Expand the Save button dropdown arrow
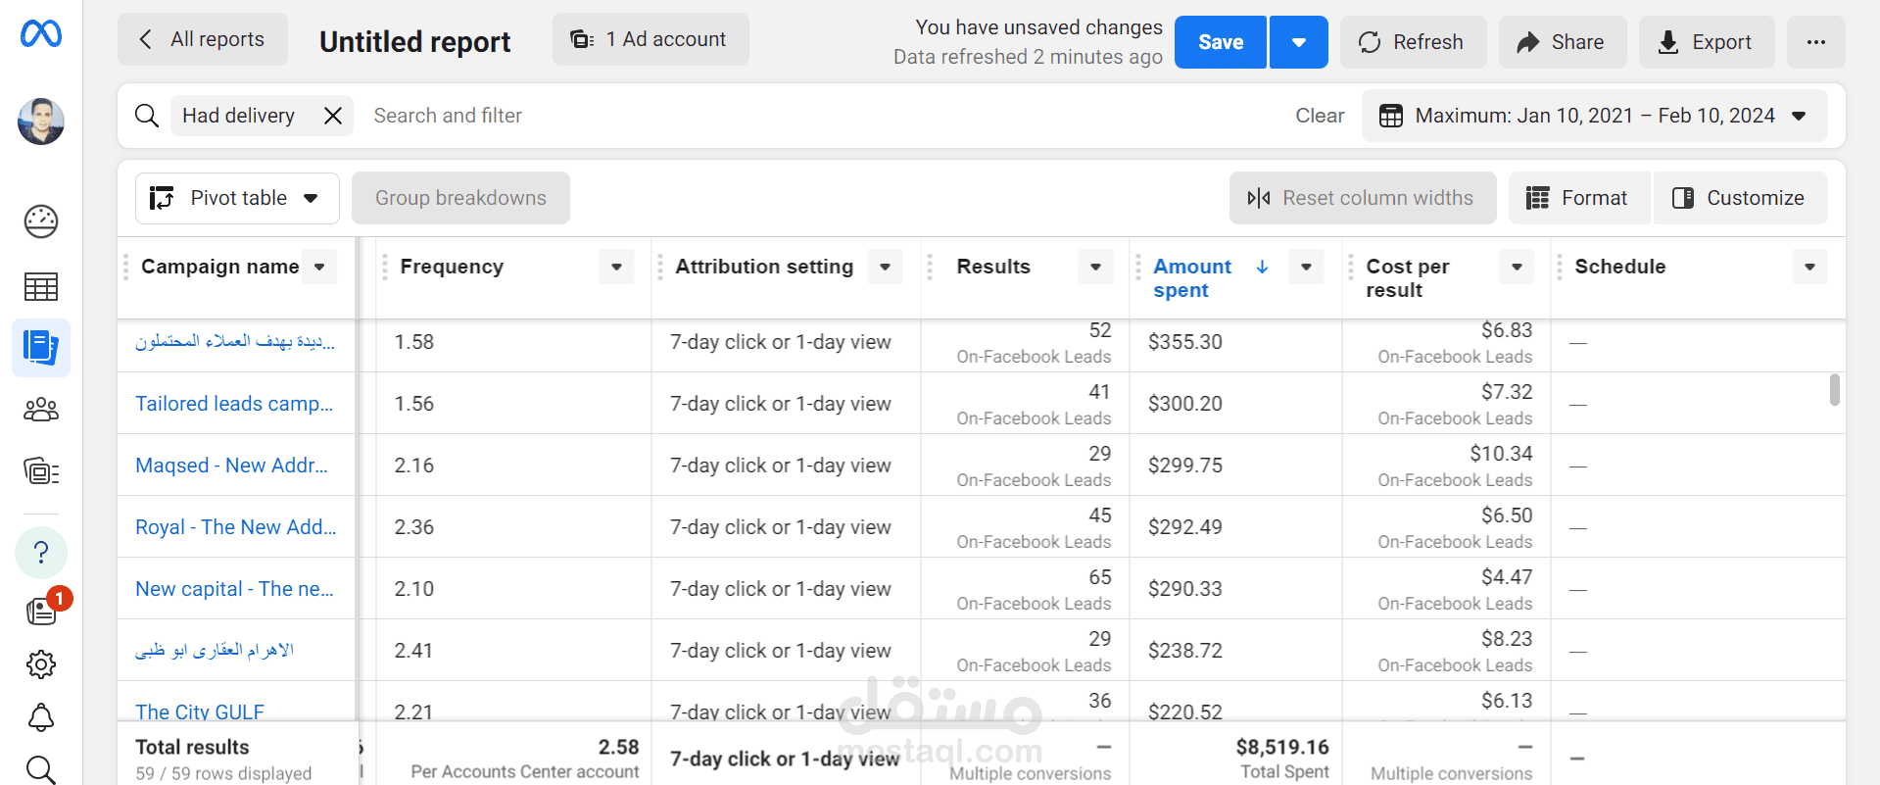This screenshot has width=1880, height=785. pos(1299,42)
